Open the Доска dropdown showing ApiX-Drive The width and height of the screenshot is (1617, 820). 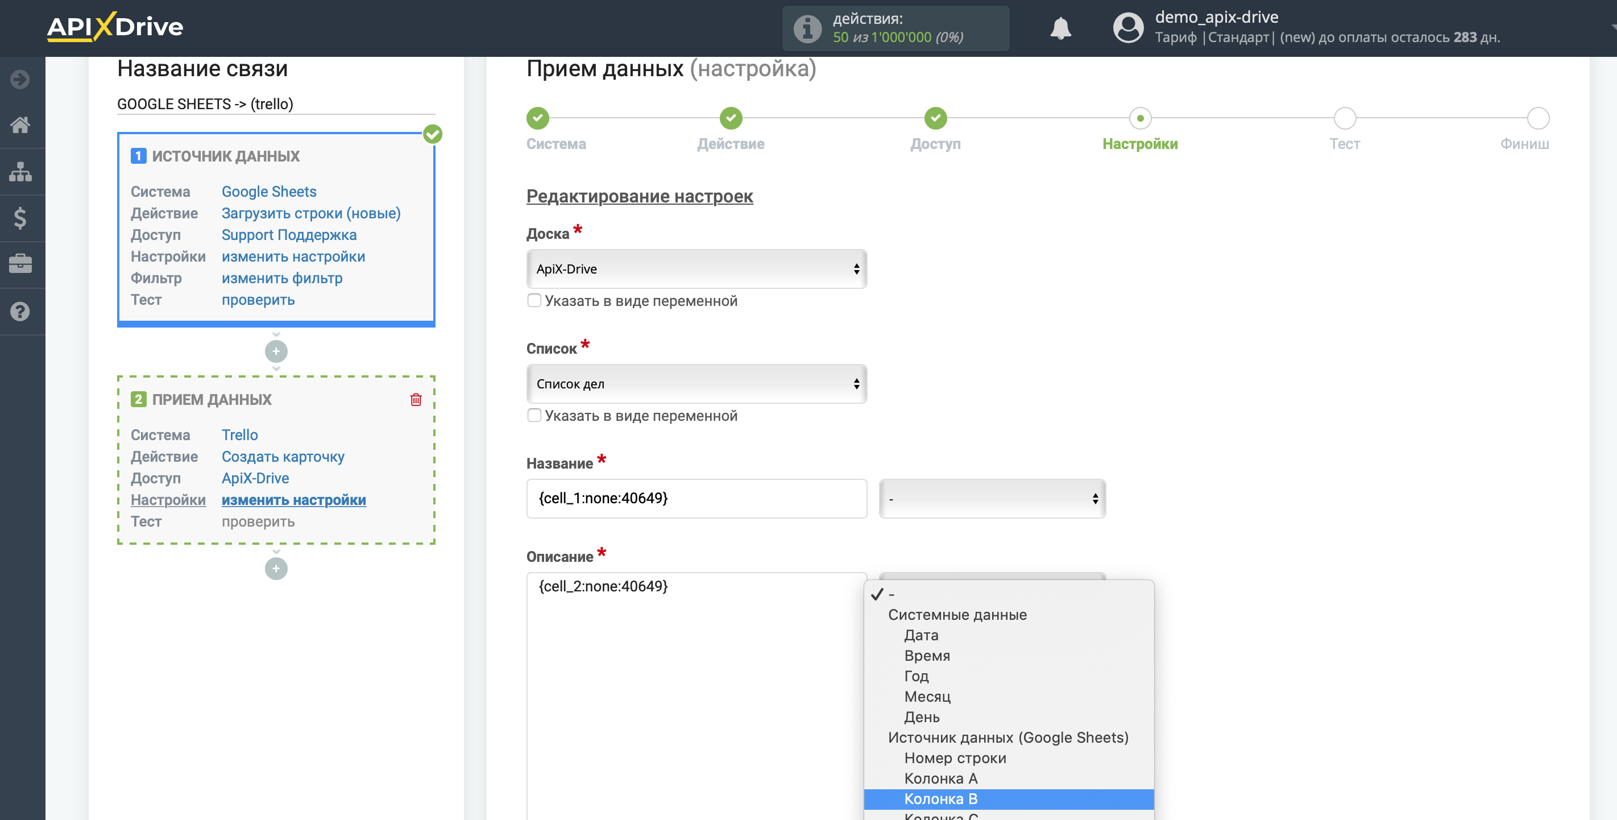(696, 269)
